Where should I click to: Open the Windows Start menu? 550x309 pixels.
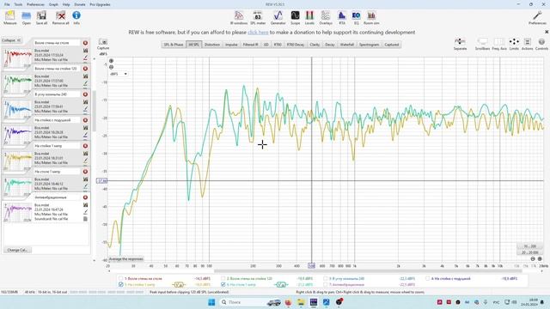[211, 302]
